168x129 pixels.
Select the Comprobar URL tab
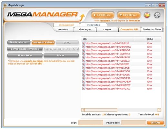pos(129,29)
